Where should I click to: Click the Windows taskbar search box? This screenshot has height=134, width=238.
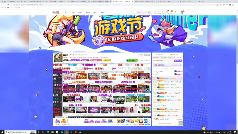20,132
